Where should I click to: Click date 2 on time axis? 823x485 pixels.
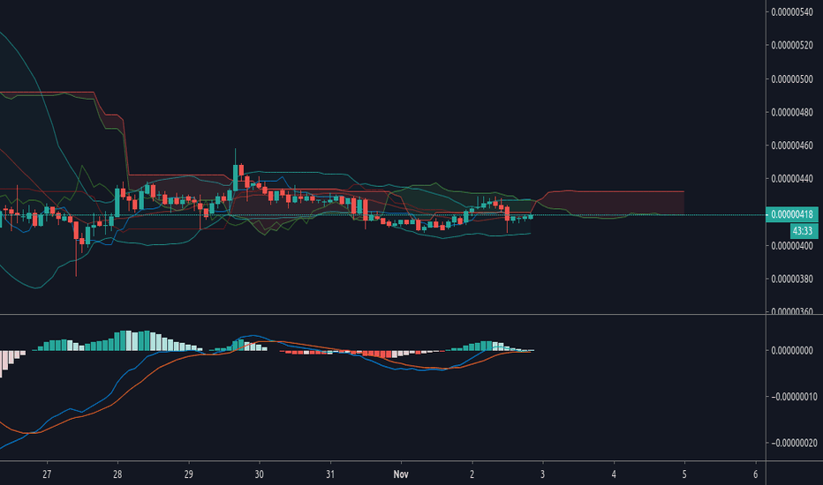pos(472,474)
